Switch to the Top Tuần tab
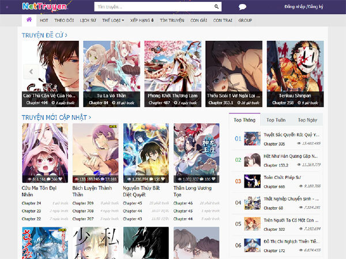 (x=276, y=120)
